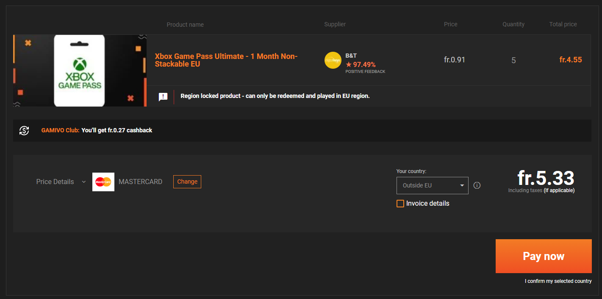This screenshot has width=602, height=299.
Task: Click the B&T supplier name
Action: pos(351,56)
